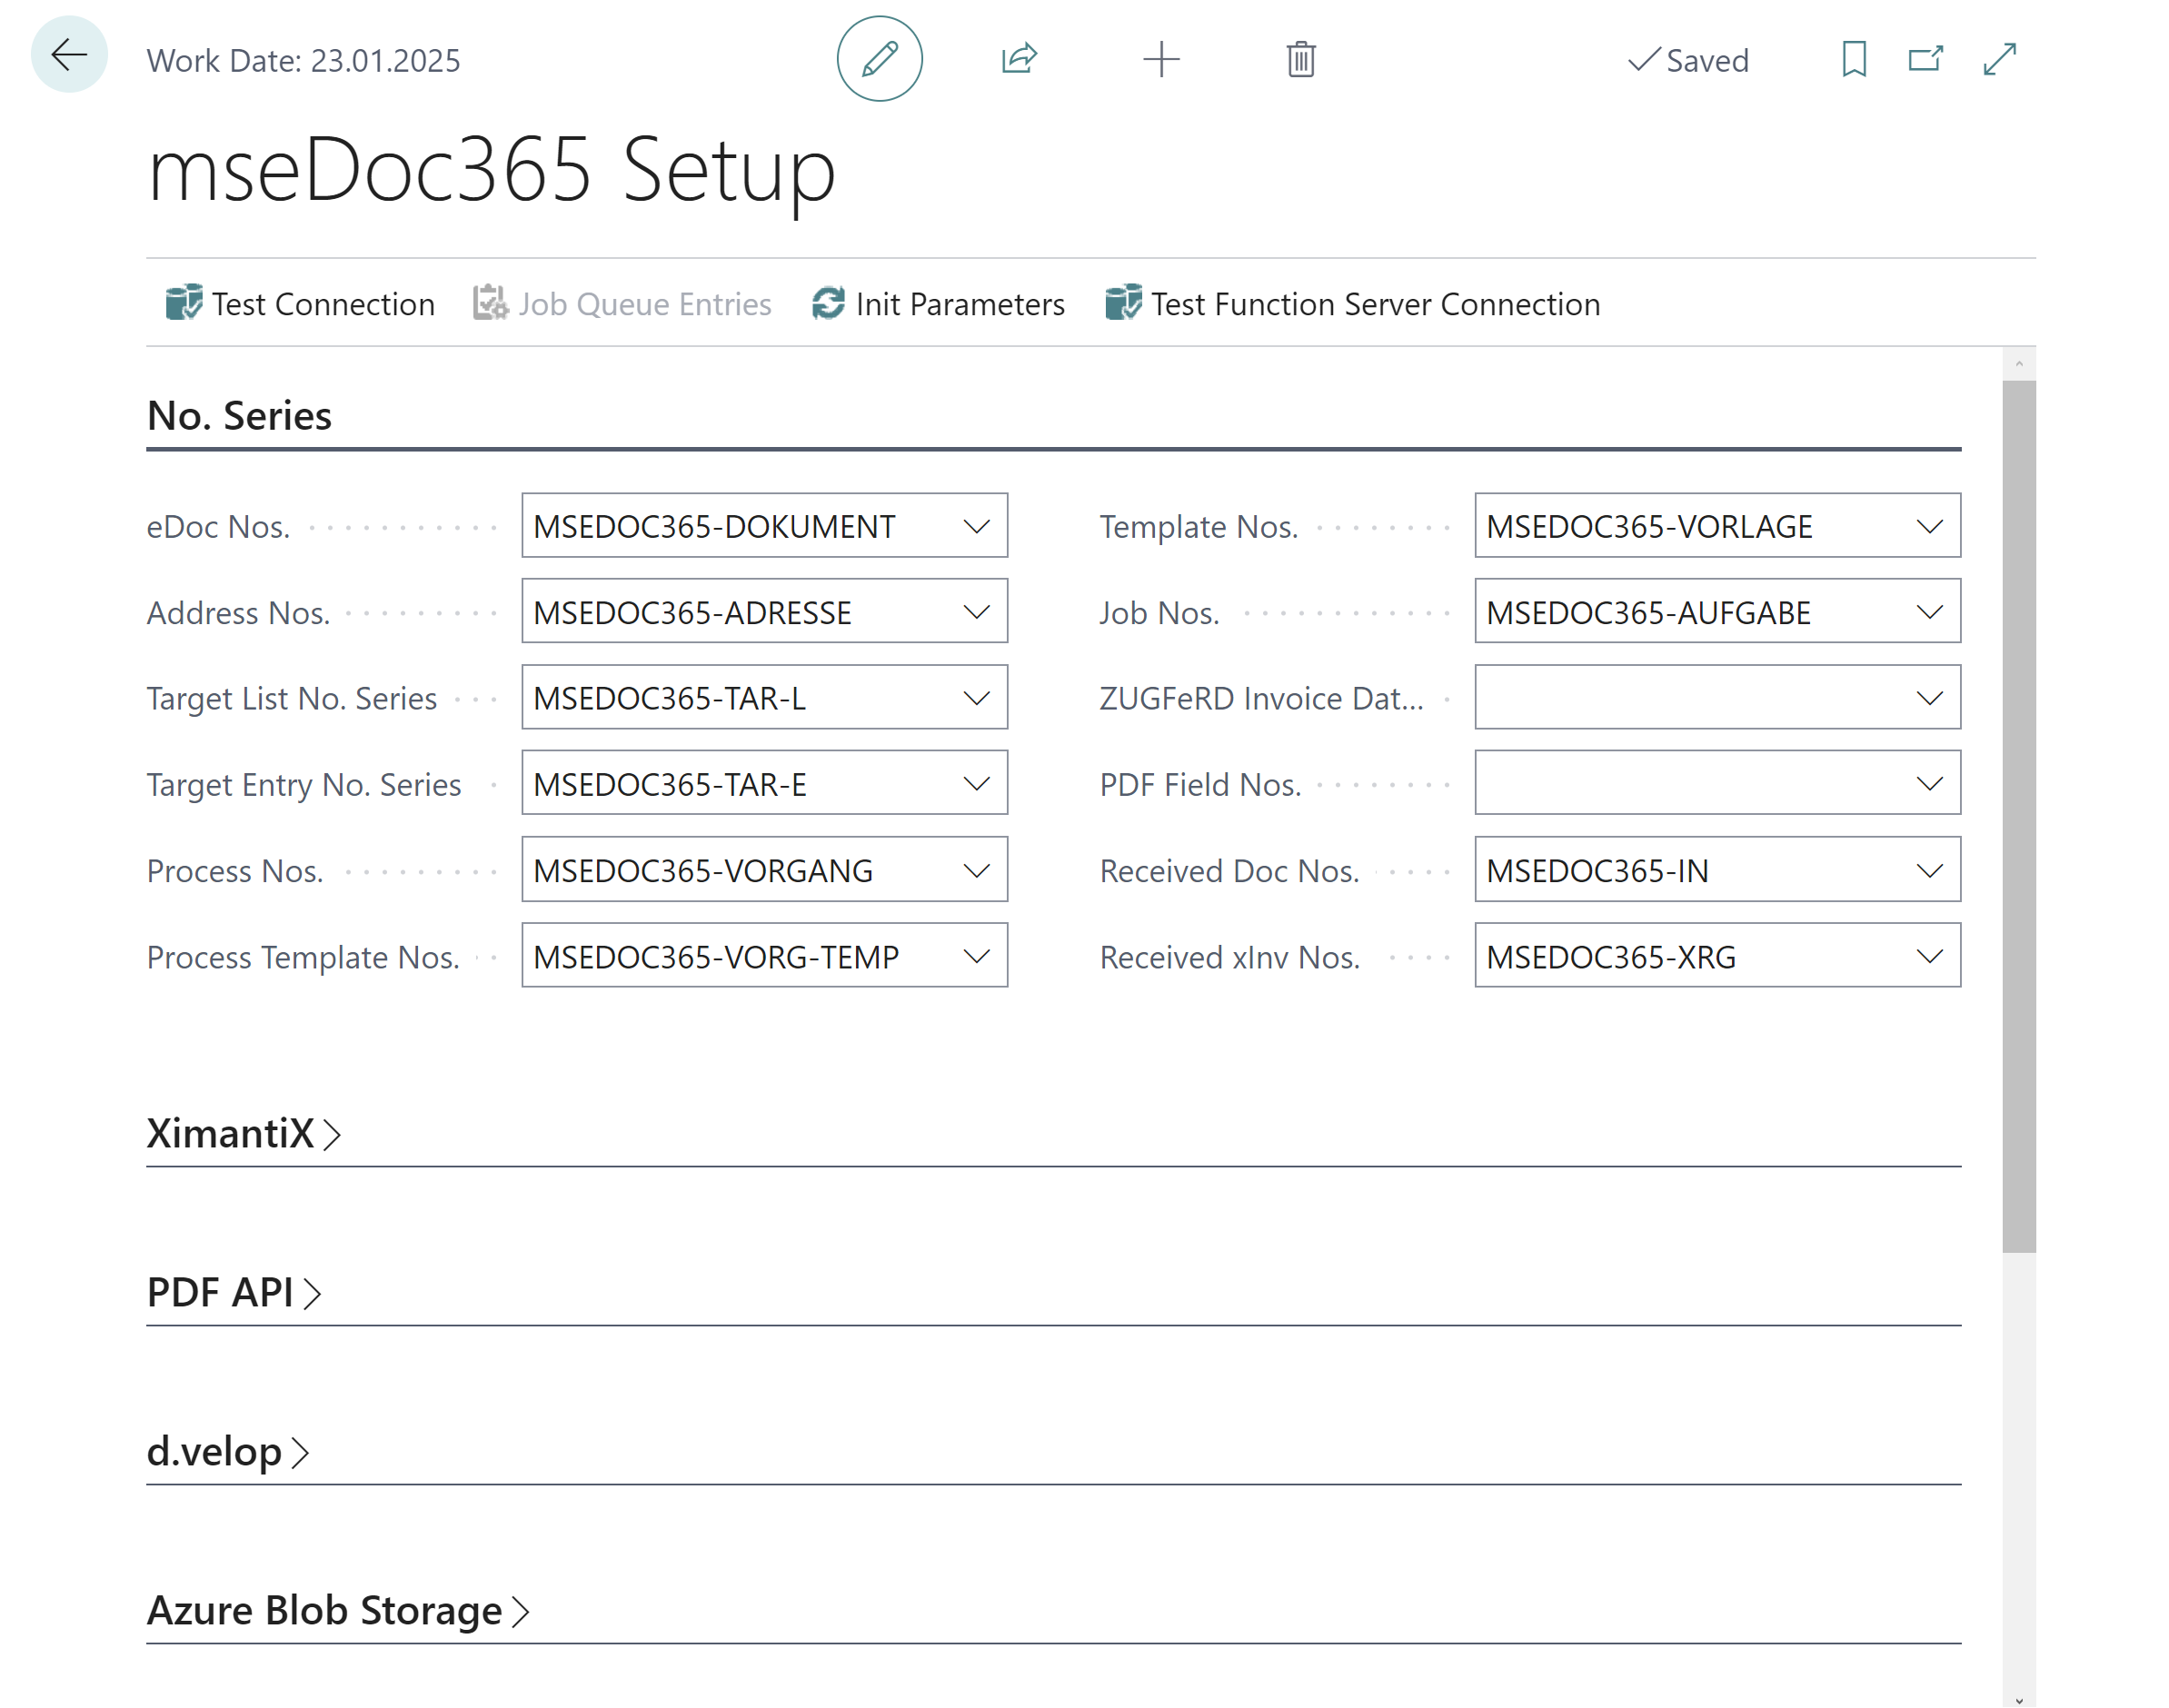Expand the XimantiX section
The image size is (2169, 1708).
point(244,1133)
